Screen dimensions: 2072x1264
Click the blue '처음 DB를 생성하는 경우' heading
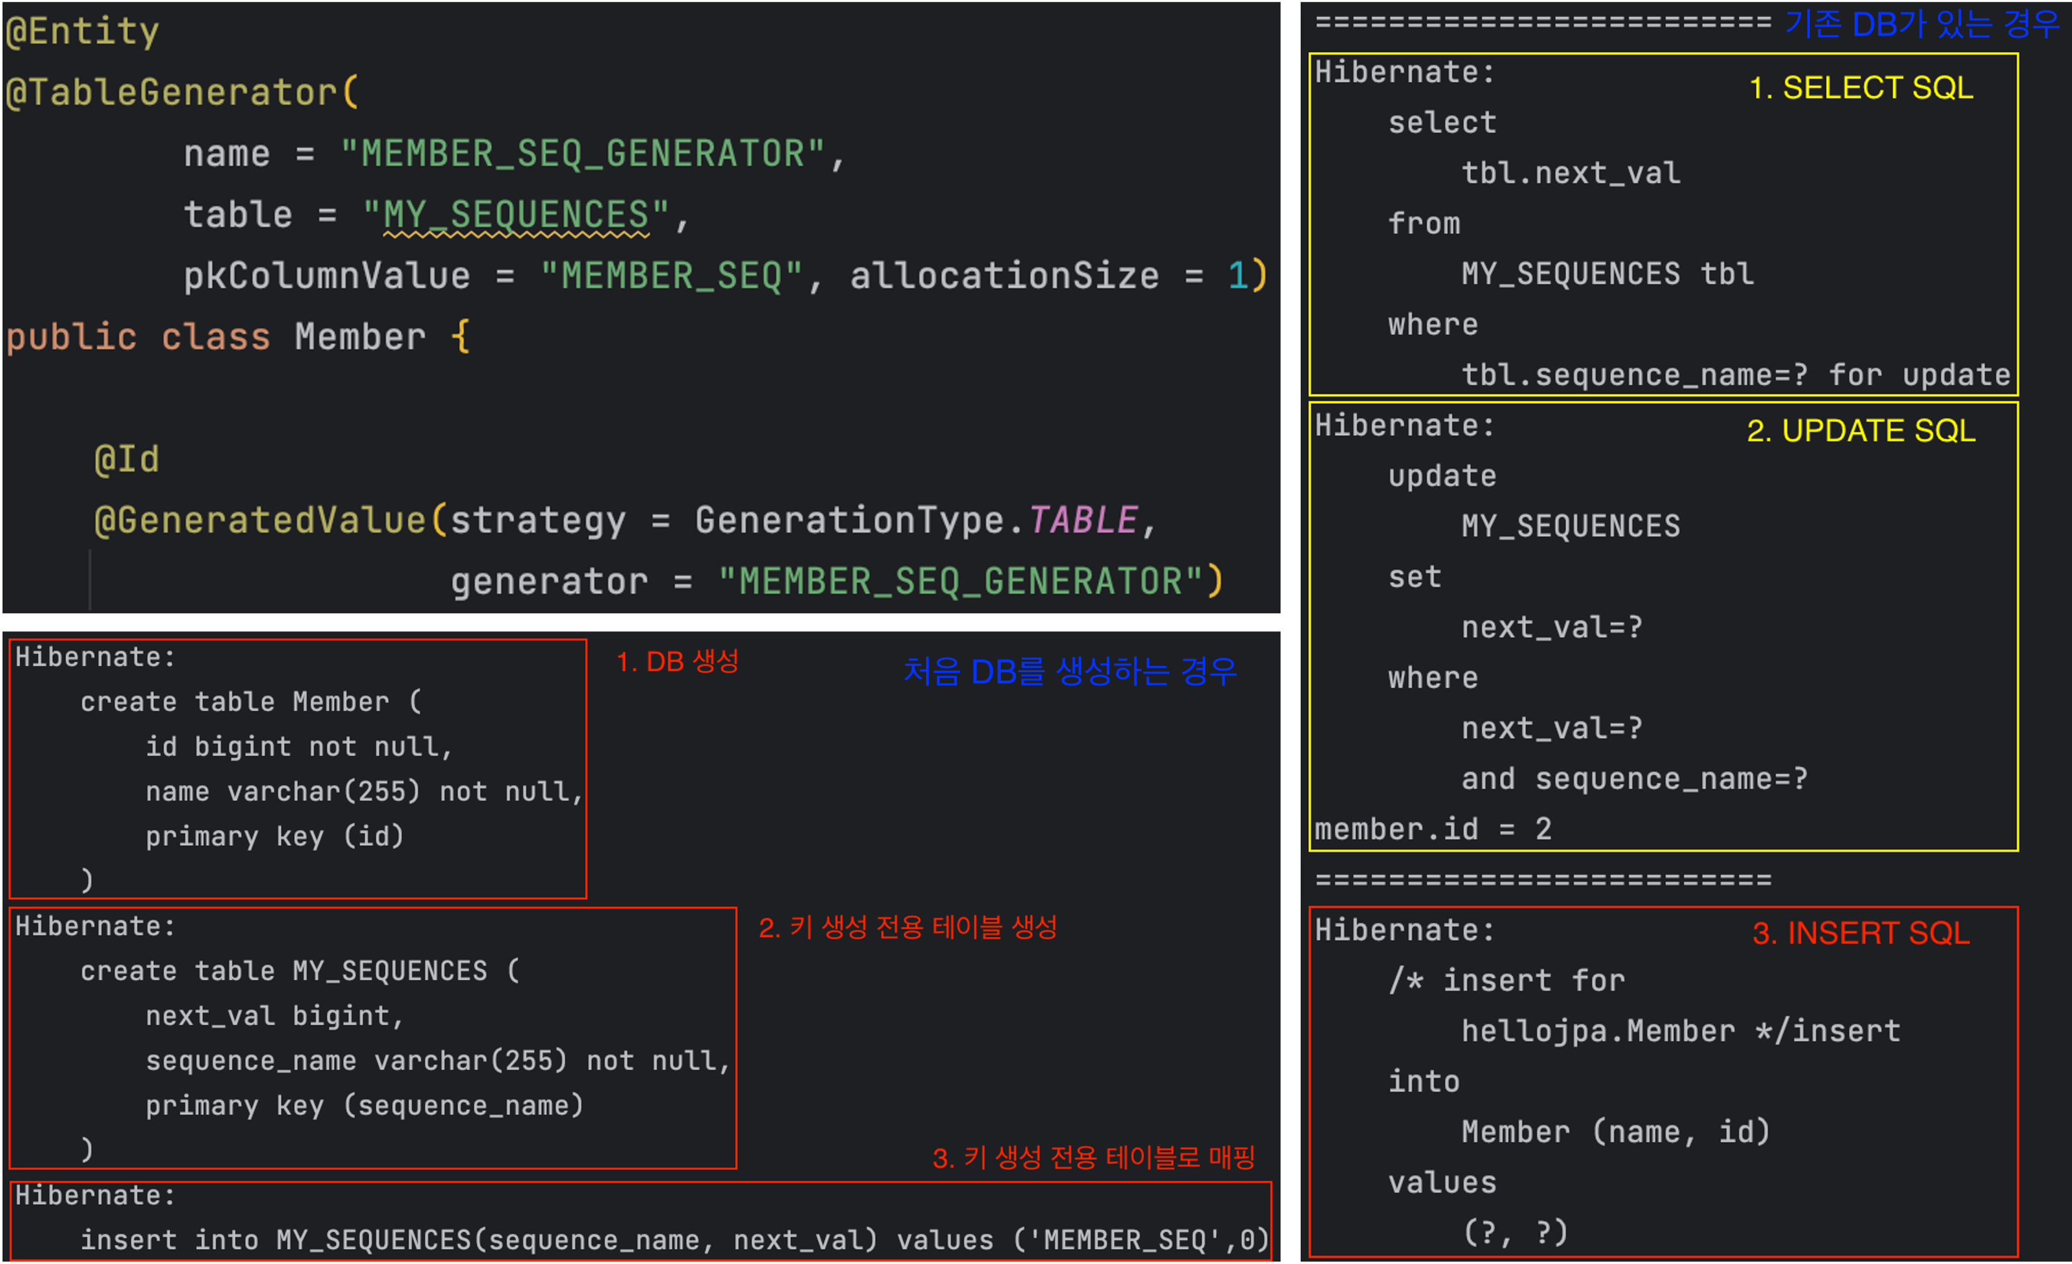coord(1070,672)
